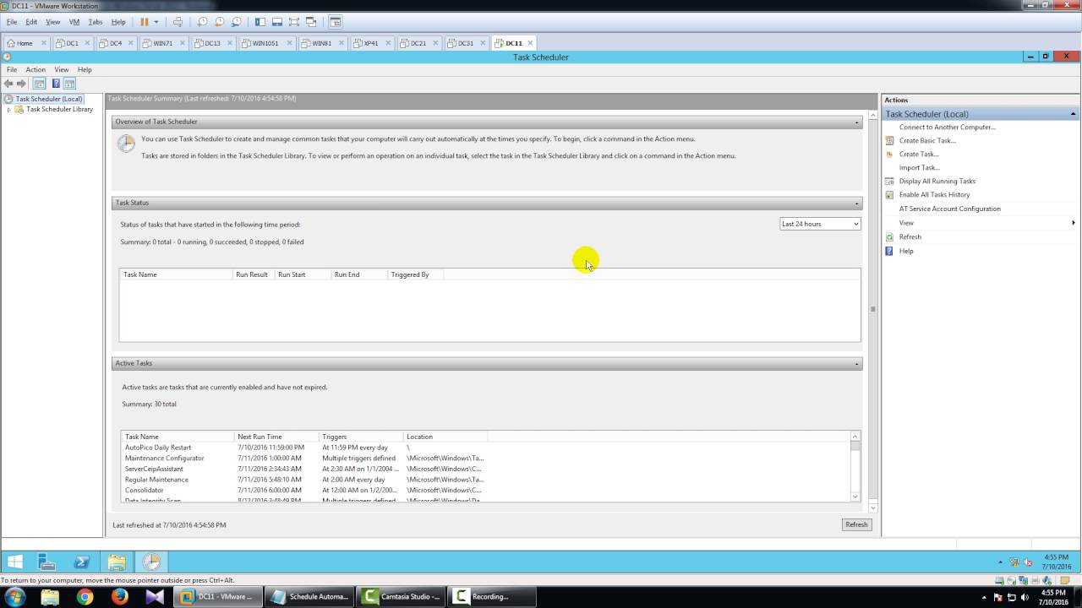This screenshot has width=1082, height=608.
Task: Open Firefox from the host taskbar
Action: [x=119, y=597]
